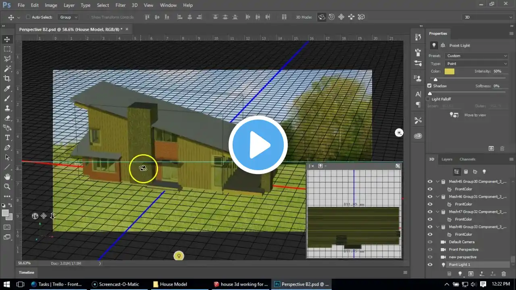Enable the Light Falloff checkbox
516x290 pixels.
[x=428, y=99]
